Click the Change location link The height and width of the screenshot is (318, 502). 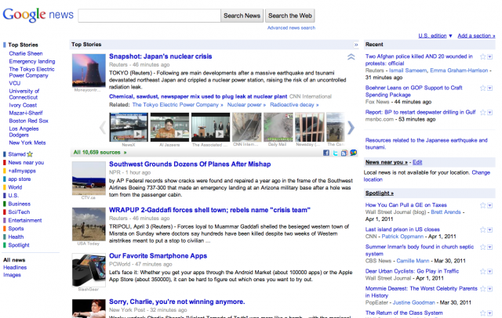click(x=427, y=176)
